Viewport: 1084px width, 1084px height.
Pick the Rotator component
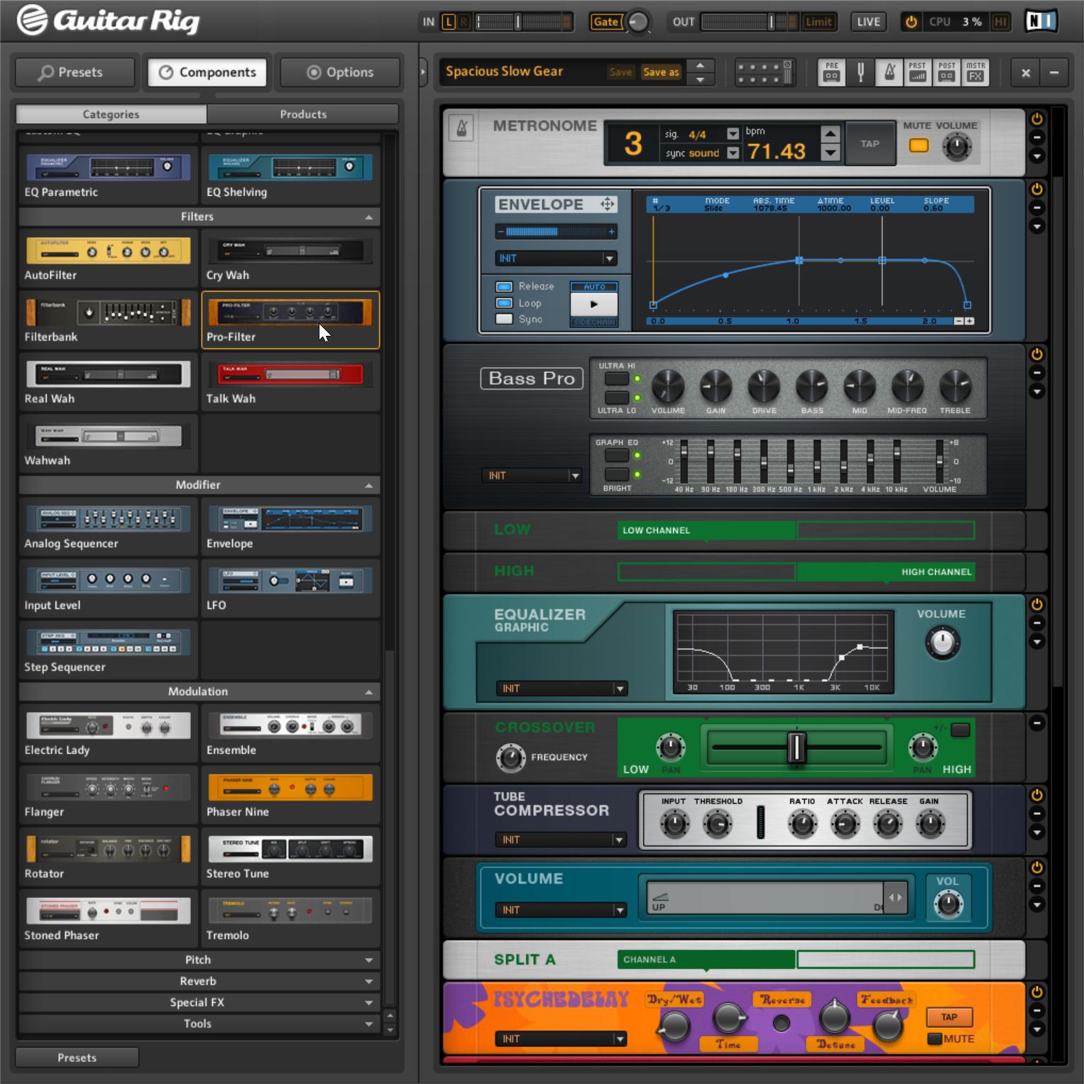point(109,857)
